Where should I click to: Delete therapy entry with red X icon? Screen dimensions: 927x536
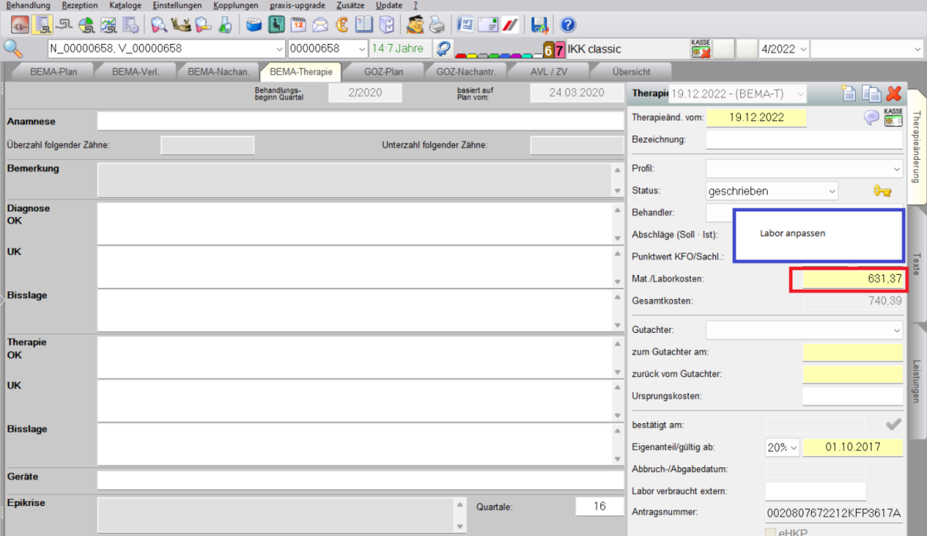tap(894, 93)
